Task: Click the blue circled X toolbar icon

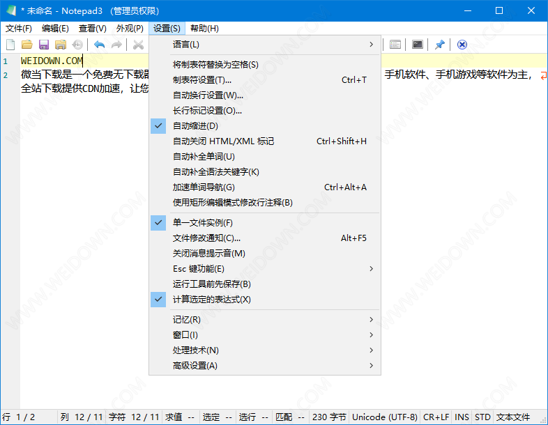Action: click(462, 45)
